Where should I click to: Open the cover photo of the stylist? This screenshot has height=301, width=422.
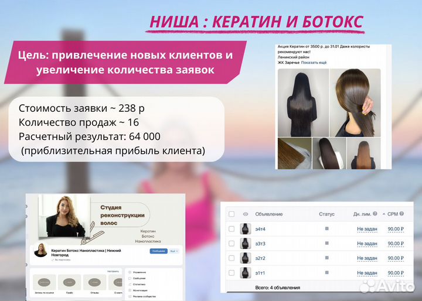(64, 216)
